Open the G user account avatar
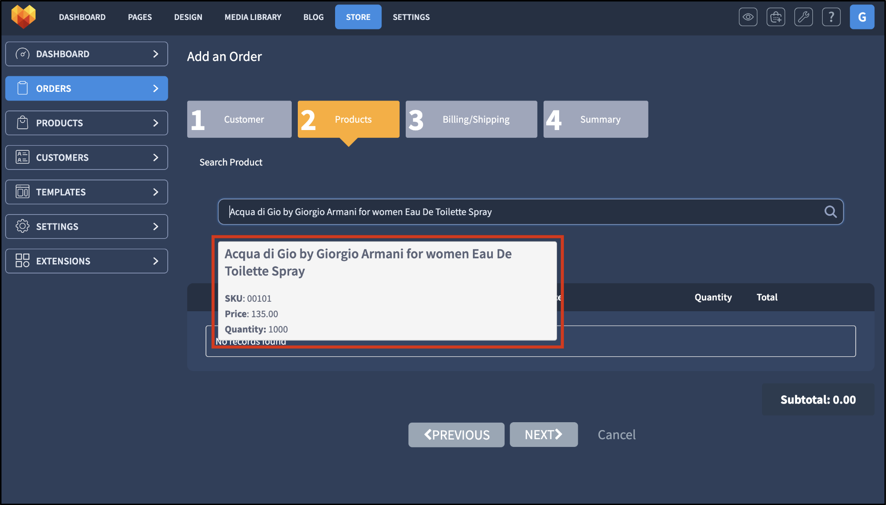Viewport: 886px width, 505px height. click(862, 17)
